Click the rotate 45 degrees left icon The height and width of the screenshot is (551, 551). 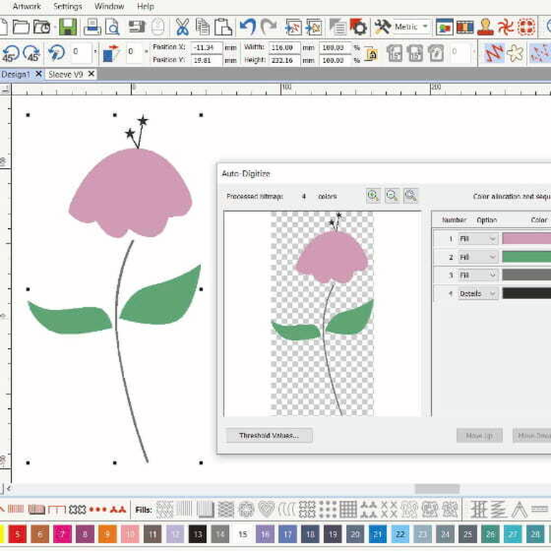[x=11, y=53]
